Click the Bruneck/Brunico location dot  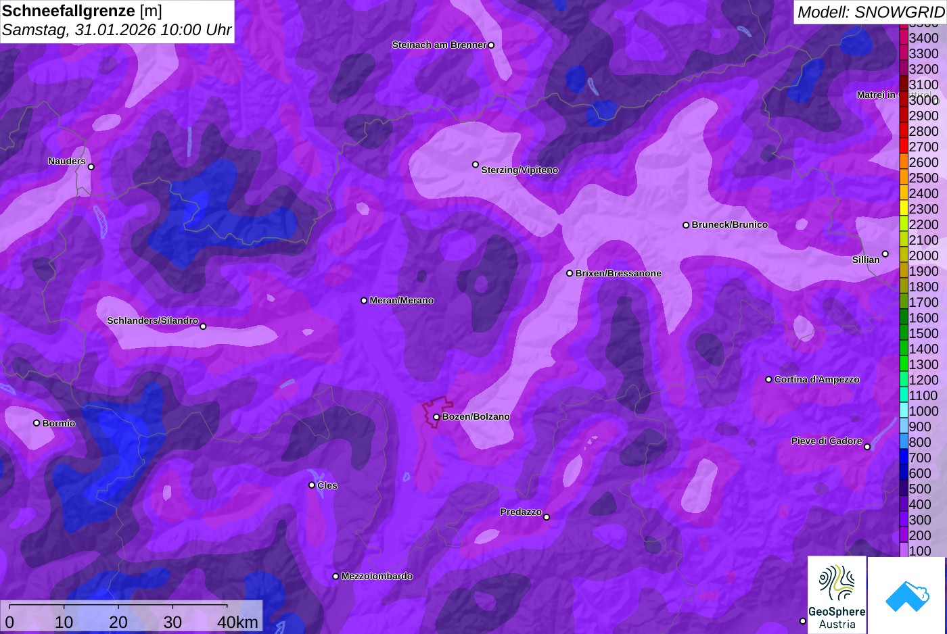(x=686, y=225)
